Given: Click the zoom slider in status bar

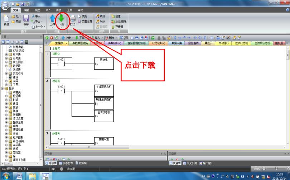Looking at the screenshot, I should point(276,169).
